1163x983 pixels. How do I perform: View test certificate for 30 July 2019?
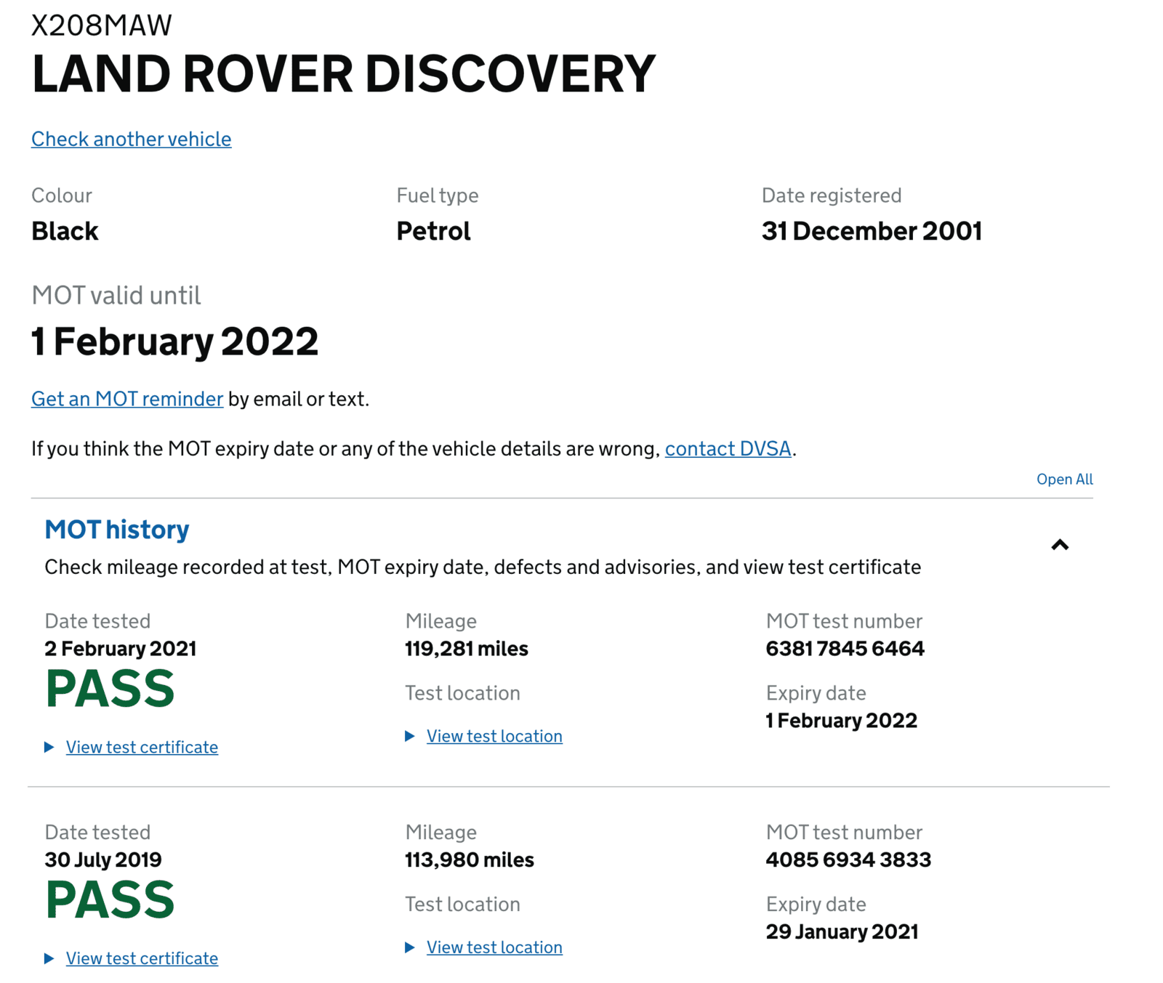[142, 958]
